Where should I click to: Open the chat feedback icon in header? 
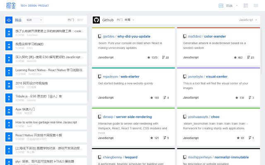click(256, 6)
